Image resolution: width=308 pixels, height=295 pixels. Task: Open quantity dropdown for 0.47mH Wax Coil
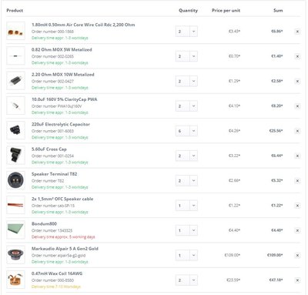pos(186,280)
